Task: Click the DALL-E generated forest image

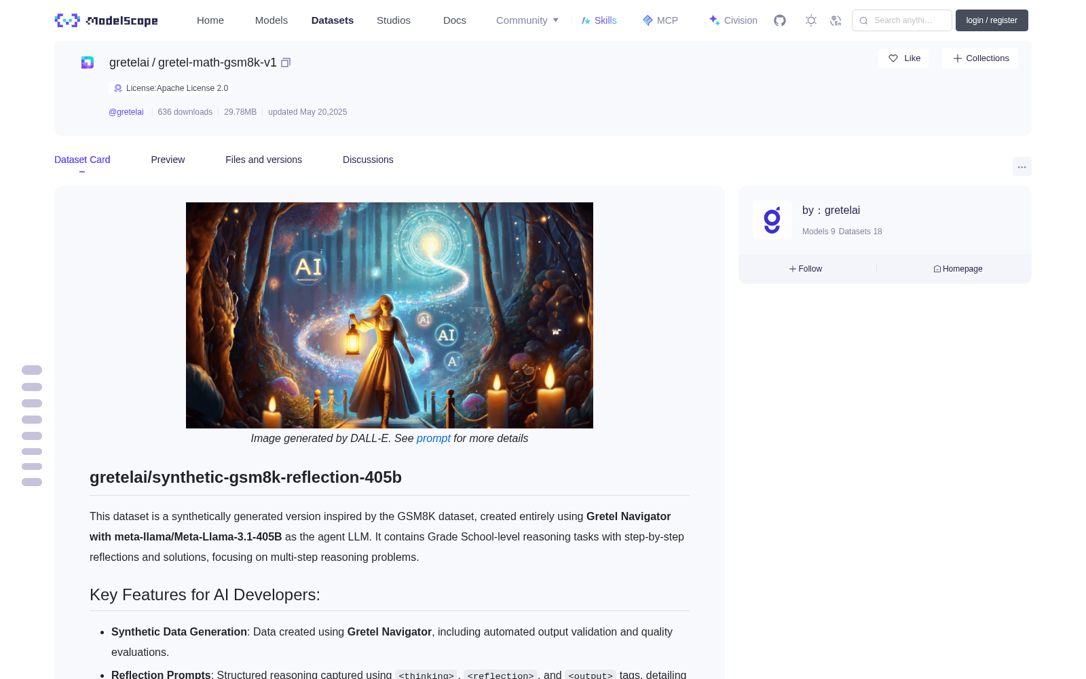Action: coord(390,315)
